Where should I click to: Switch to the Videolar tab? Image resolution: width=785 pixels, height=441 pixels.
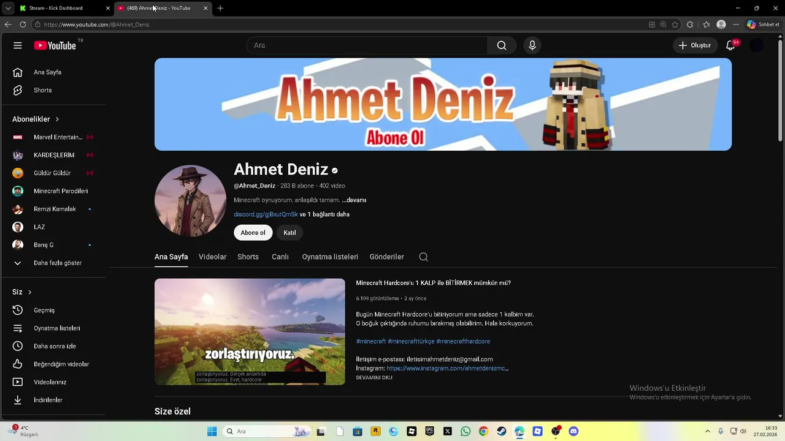(x=212, y=257)
